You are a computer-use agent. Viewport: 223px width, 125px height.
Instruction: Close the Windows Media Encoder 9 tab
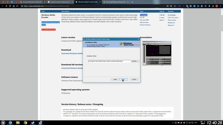[100, 2]
